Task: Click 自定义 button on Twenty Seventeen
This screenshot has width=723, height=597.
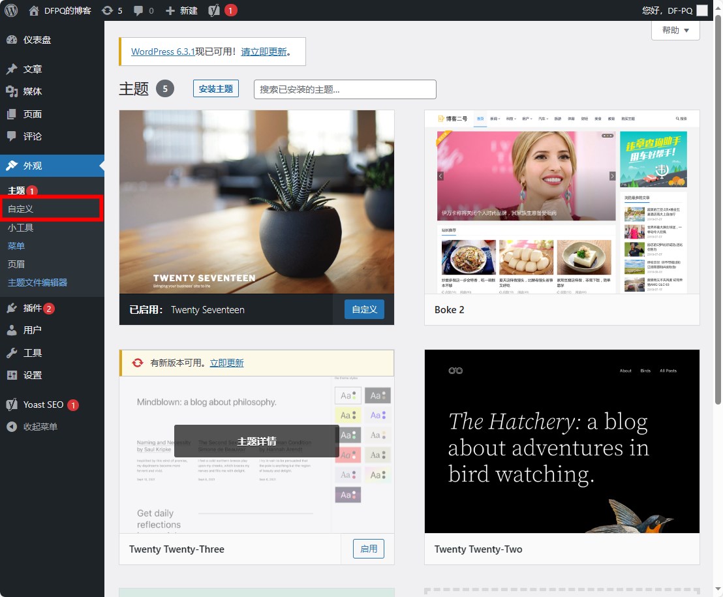Action: tap(364, 309)
